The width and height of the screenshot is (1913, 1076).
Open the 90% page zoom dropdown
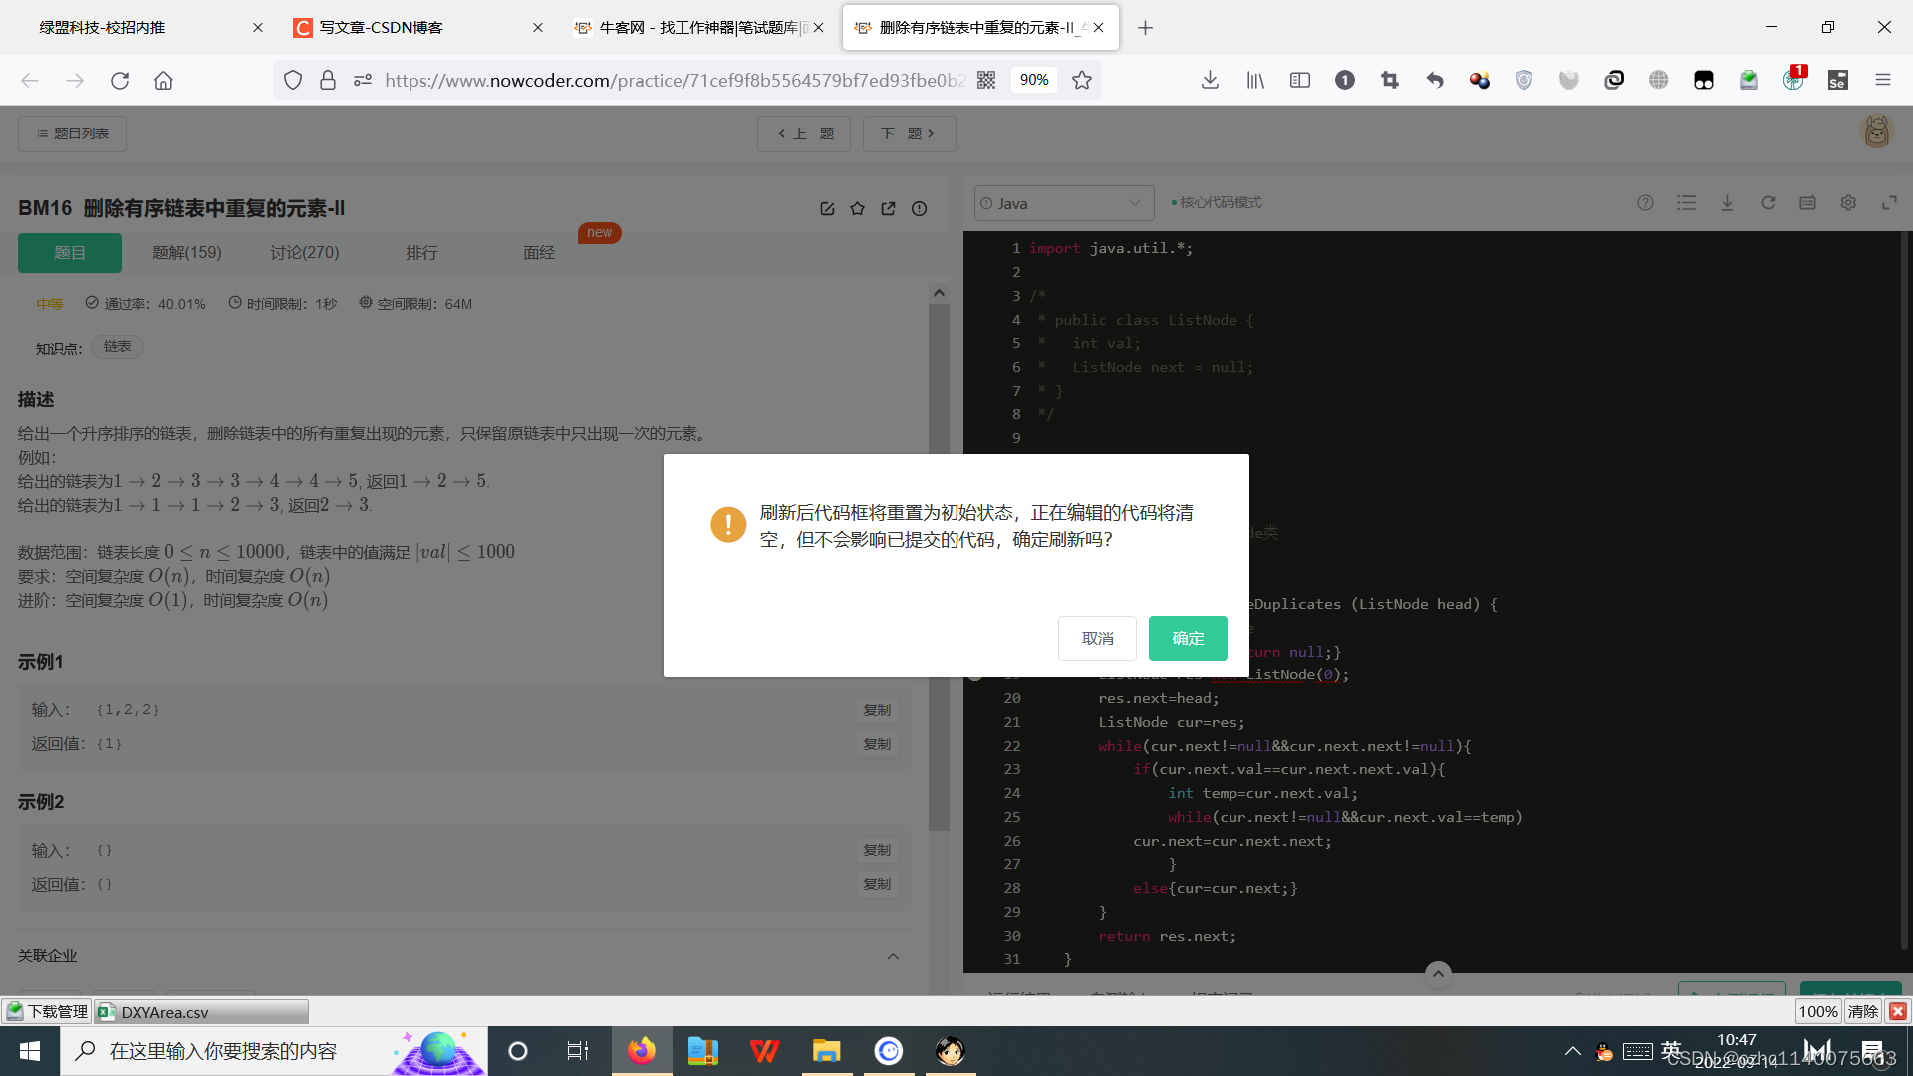1033,80
